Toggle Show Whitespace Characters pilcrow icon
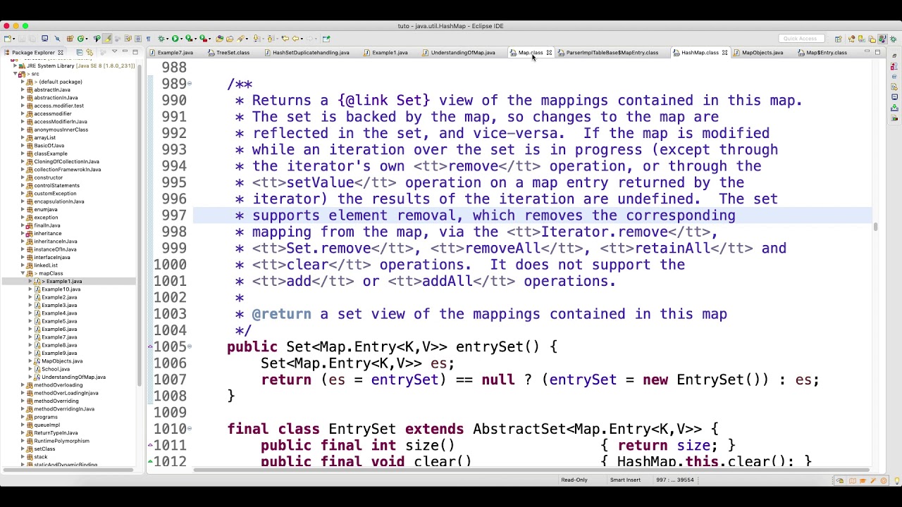Image resolution: width=902 pixels, height=507 pixels. 148,39
